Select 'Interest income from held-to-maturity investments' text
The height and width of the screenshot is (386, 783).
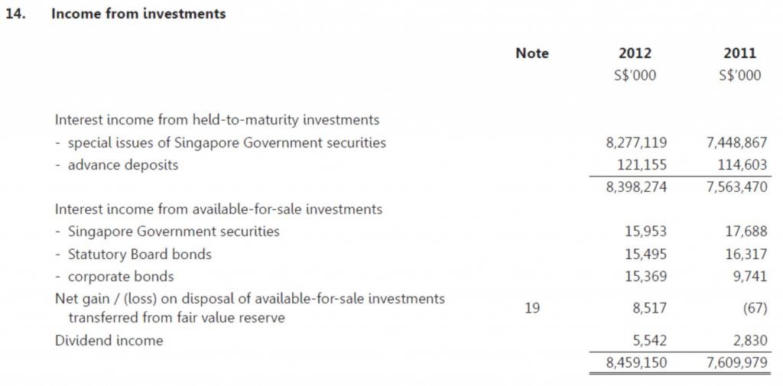[x=217, y=120]
